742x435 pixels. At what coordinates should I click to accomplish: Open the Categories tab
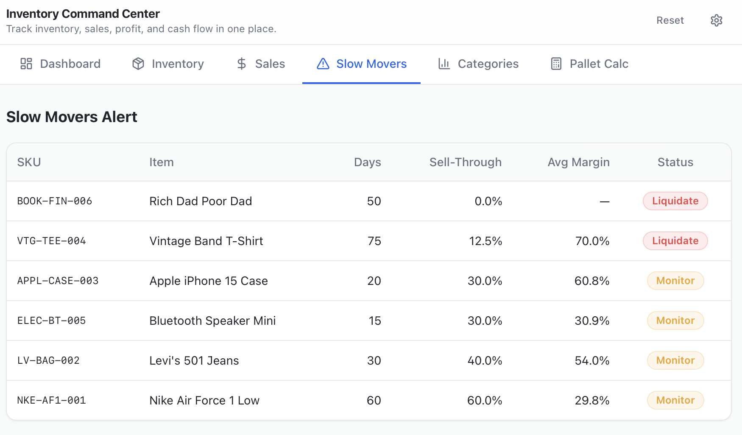click(478, 64)
